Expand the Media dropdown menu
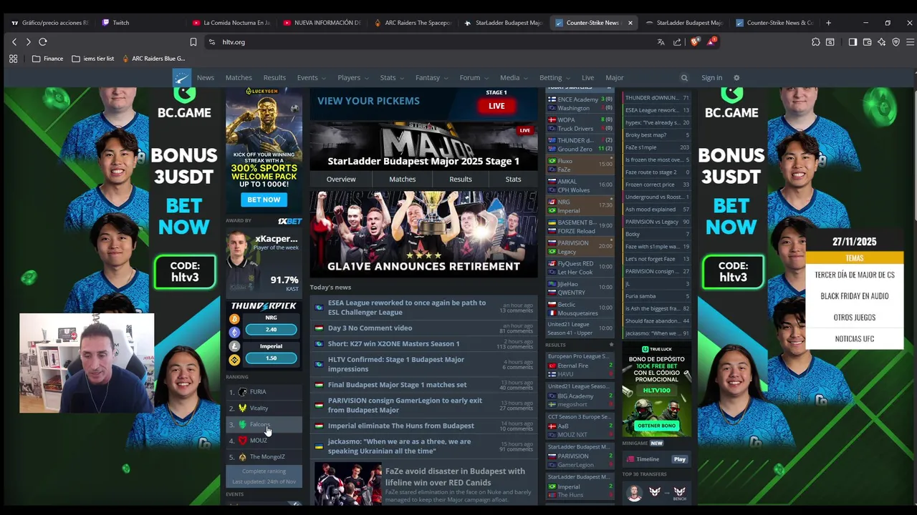The width and height of the screenshot is (917, 515). [x=514, y=78]
